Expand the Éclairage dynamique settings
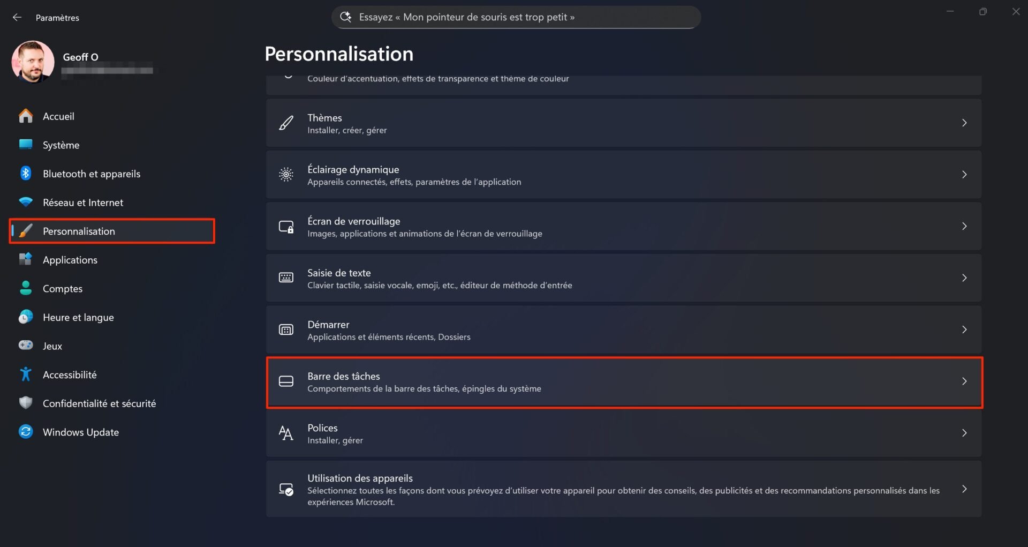The width and height of the screenshot is (1028, 547). click(965, 175)
